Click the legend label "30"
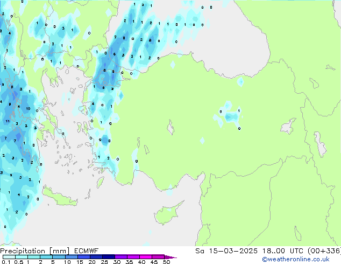This screenshot has height=264, width=341. (x=117, y=262)
